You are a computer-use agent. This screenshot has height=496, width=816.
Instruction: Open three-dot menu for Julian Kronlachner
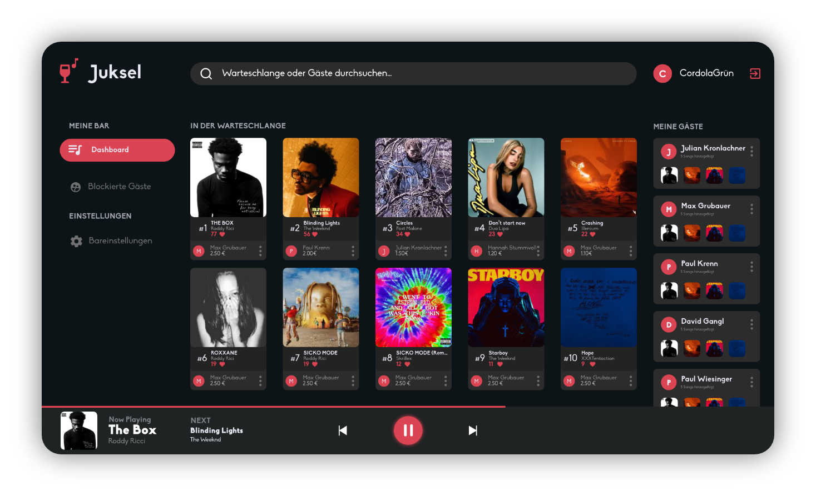[x=751, y=151]
